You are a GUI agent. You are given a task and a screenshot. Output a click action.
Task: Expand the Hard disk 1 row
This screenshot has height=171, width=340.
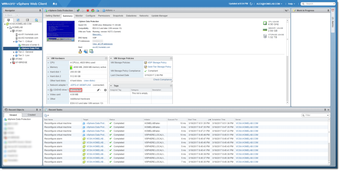48,72
